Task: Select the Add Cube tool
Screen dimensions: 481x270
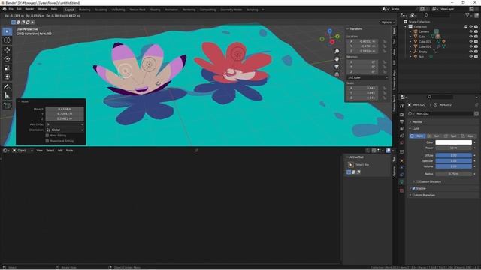Action: [x=7, y=106]
